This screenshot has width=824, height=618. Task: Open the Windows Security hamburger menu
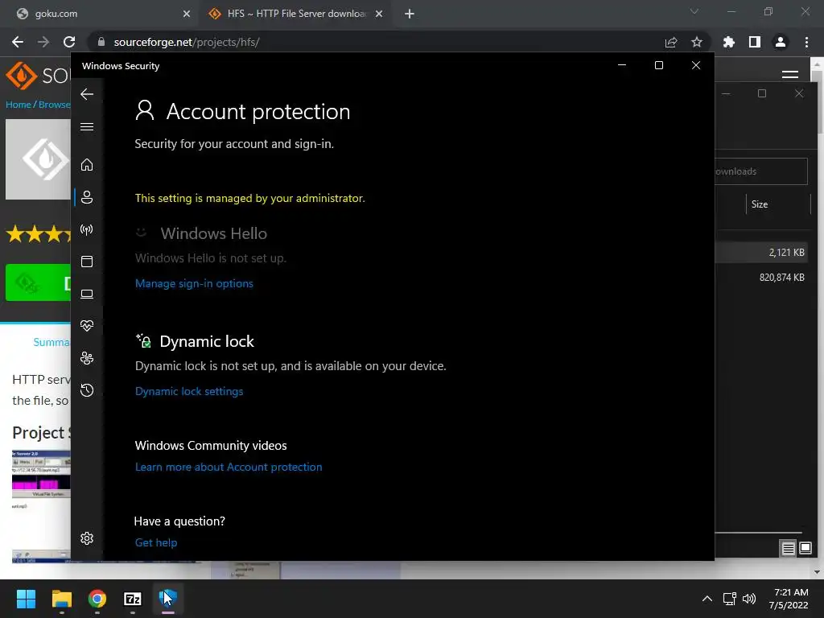click(x=87, y=126)
